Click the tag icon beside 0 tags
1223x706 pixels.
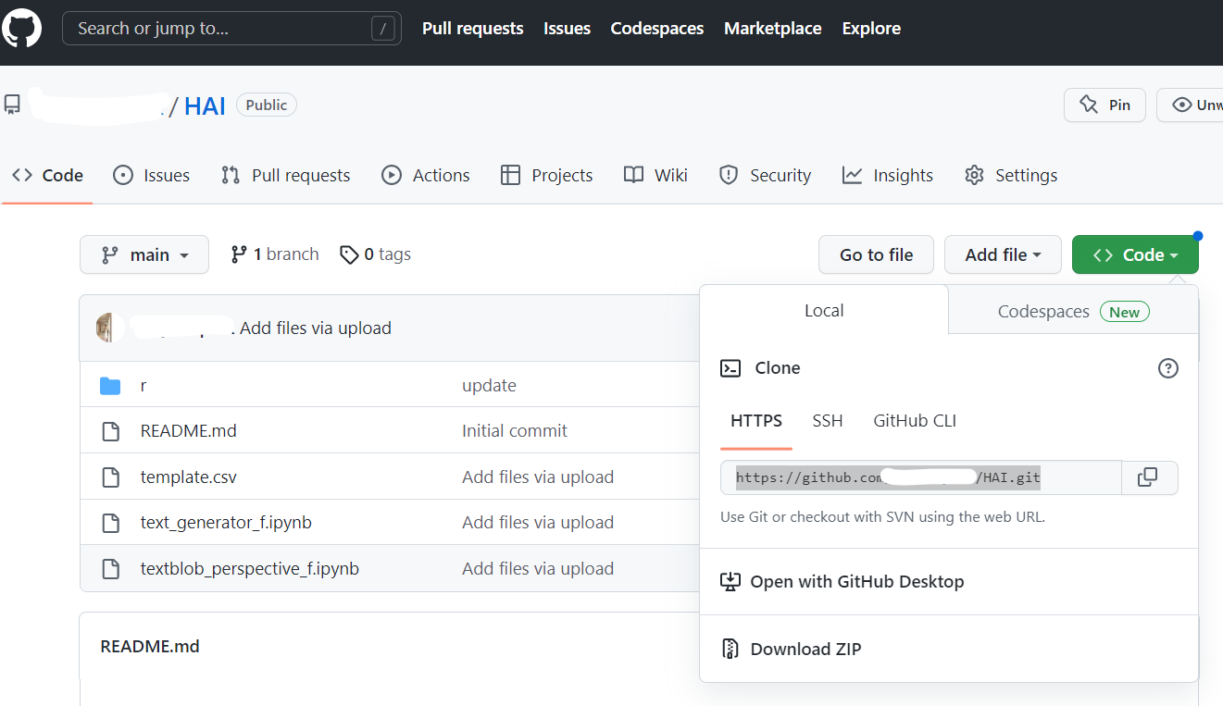coord(349,254)
